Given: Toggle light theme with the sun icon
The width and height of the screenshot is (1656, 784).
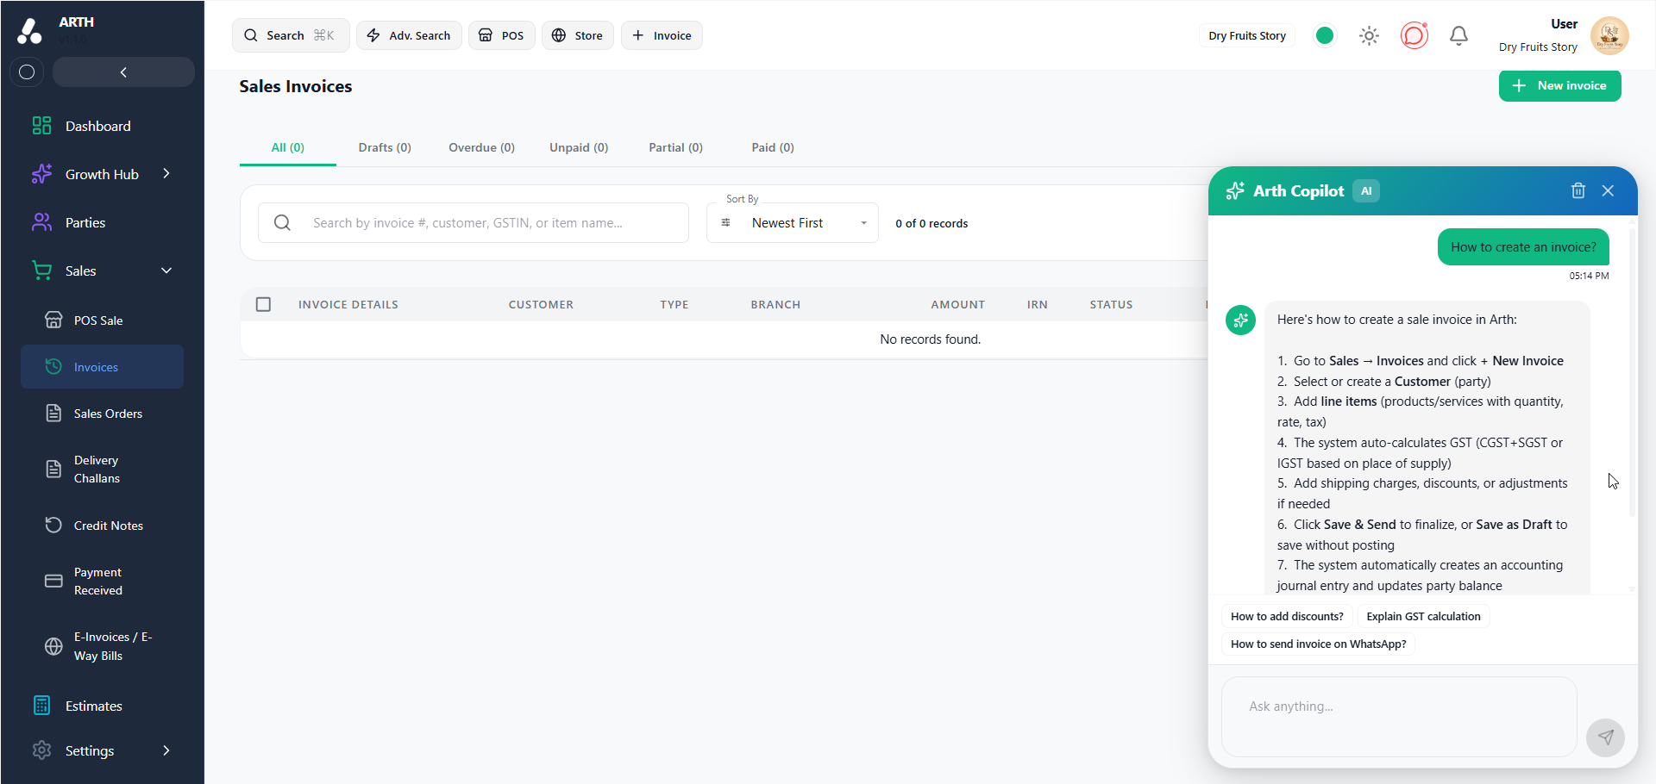Looking at the screenshot, I should coord(1369,35).
